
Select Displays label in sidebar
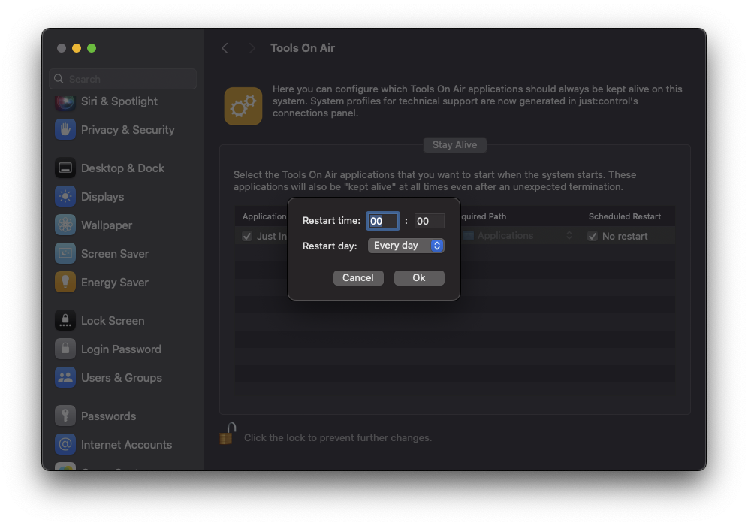pyautogui.click(x=103, y=197)
